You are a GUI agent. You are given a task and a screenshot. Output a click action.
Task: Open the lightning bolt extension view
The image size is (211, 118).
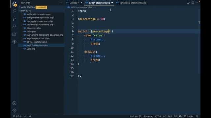click(x=14, y=42)
